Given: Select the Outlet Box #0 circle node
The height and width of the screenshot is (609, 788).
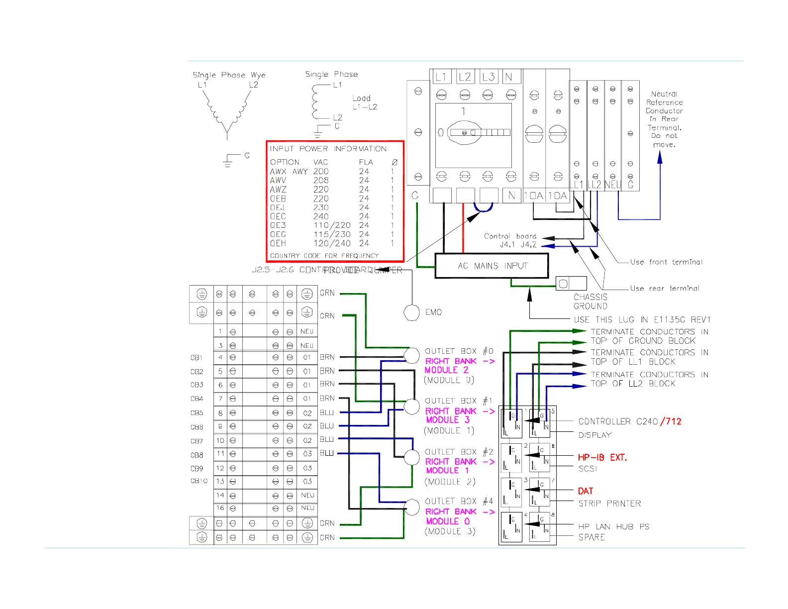Looking at the screenshot, I should [x=411, y=356].
